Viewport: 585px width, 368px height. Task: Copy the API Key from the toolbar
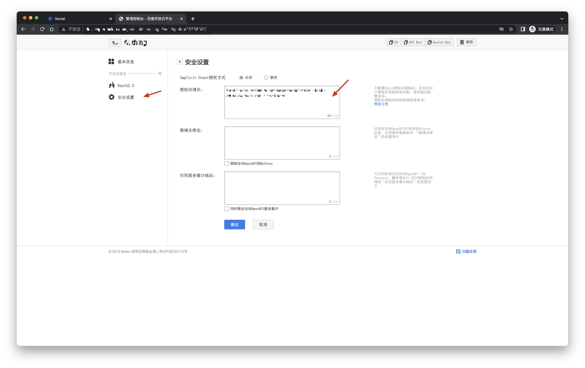click(x=413, y=42)
